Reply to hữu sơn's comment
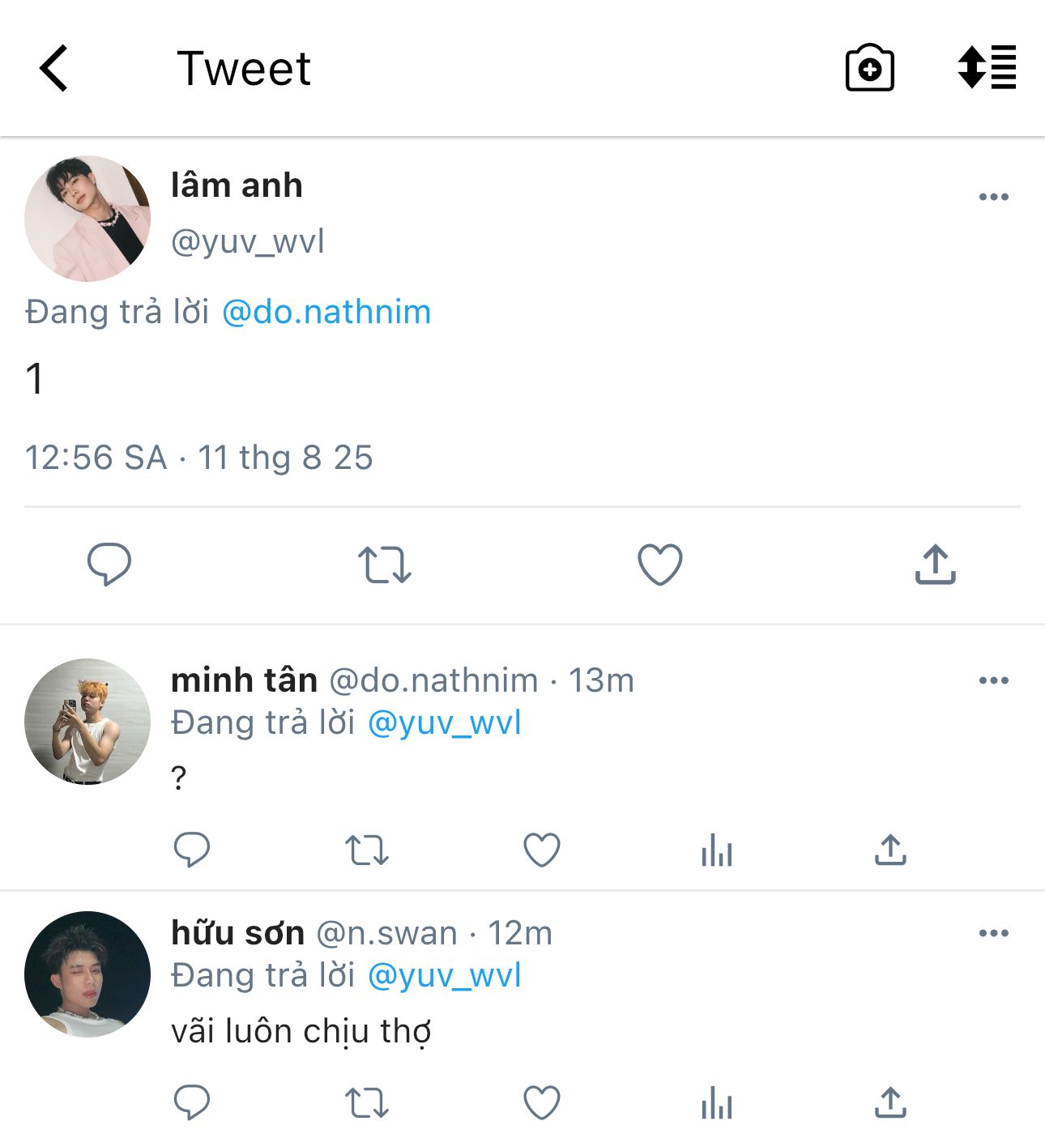1045x1138 pixels. click(192, 1102)
